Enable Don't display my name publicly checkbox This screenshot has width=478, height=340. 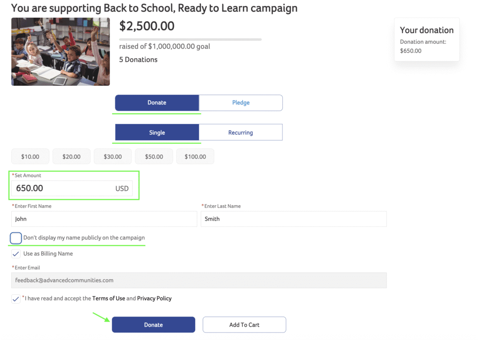[16, 238]
